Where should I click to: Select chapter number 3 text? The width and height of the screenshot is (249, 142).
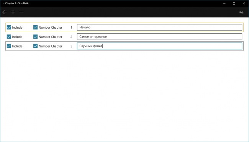click(x=71, y=46)
